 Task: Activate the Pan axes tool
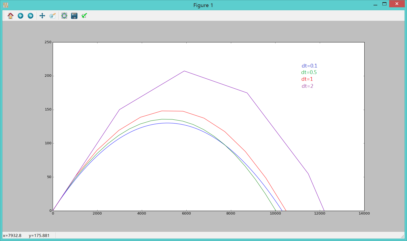coord(42,16)
